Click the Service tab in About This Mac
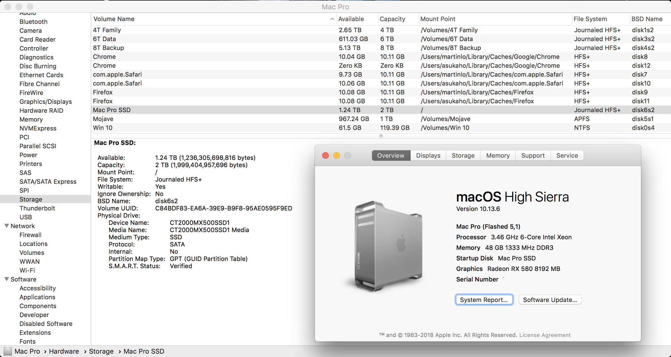The height and width of the screenshot is (357, 671). click(x=568, y=155)
